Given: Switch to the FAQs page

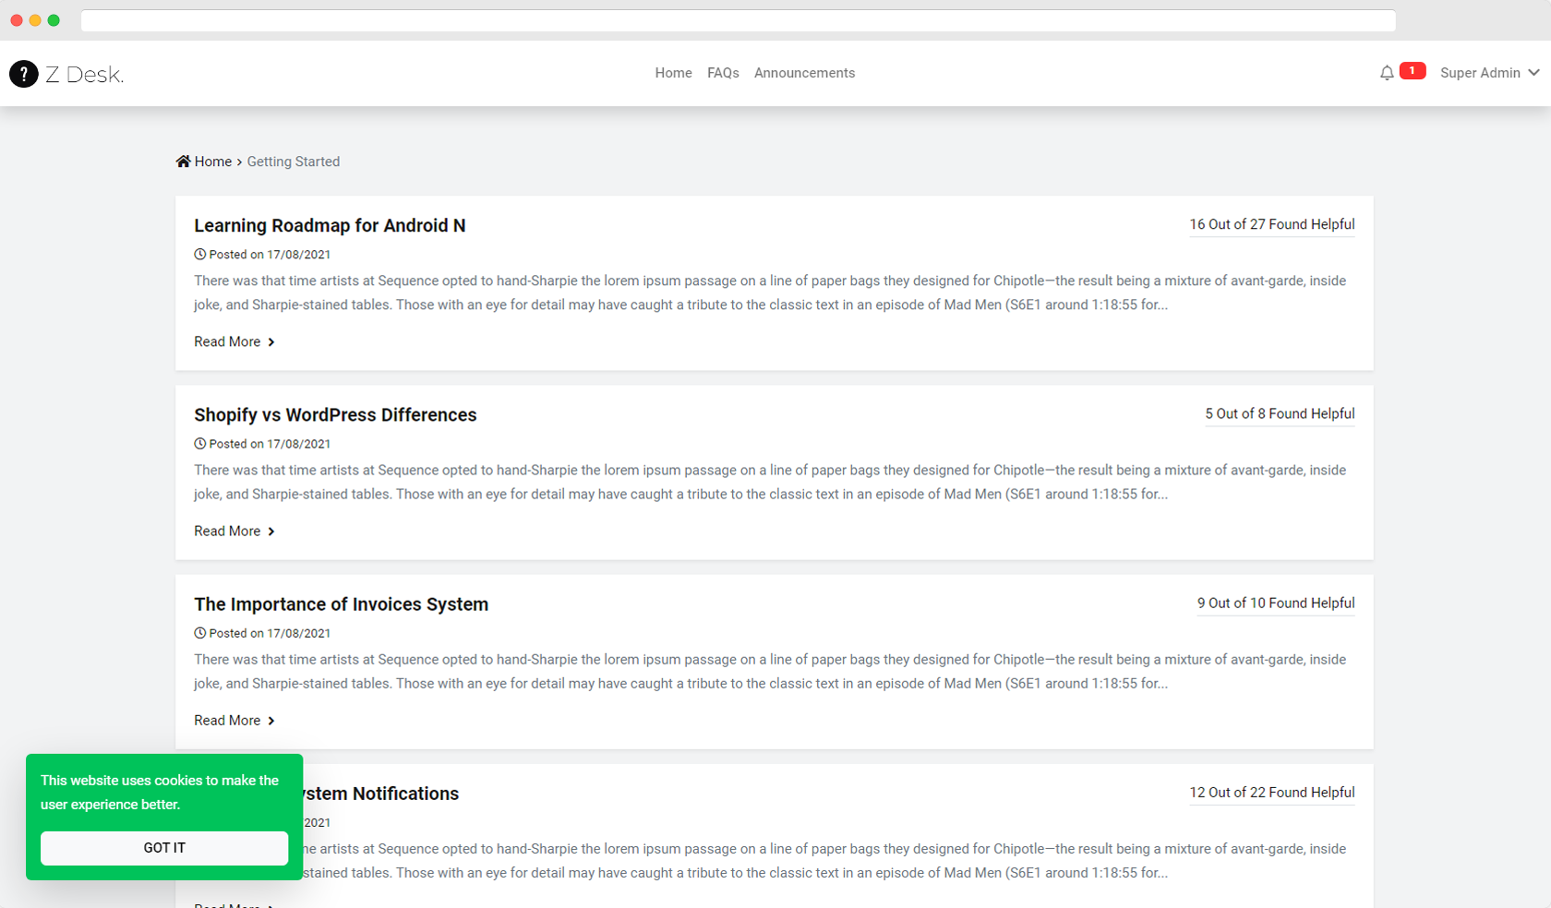Looking at the screenshot, I should pyautogui.click(x=723, y=73).
